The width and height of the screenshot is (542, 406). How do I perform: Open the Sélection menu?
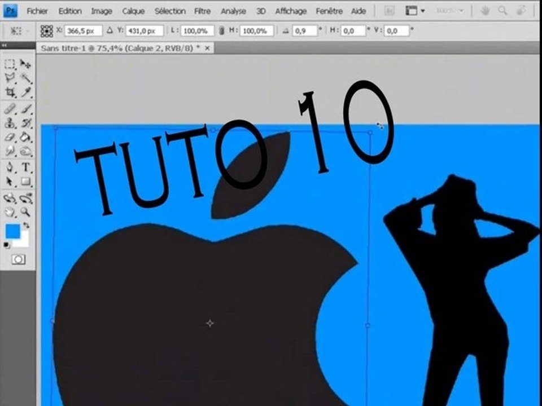click(x=170, y=11)
